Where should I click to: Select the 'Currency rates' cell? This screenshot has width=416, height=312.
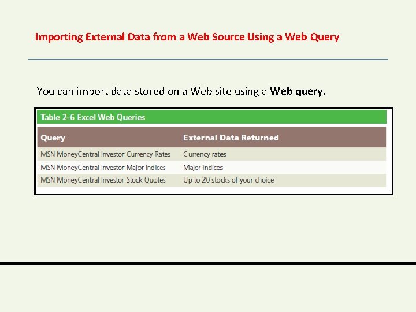[205, 154]
